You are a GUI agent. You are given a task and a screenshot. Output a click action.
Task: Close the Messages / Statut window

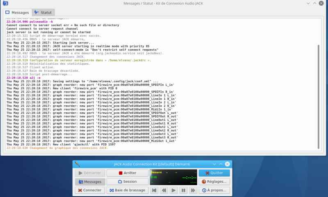pyautogui.click(x=321, y=3)
